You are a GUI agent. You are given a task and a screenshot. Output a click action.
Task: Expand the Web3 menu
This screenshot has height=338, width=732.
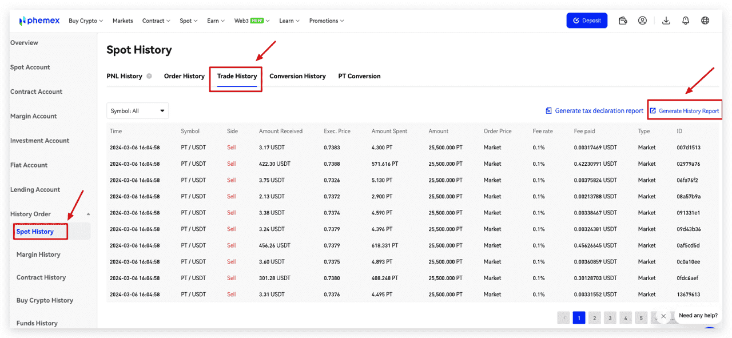point(252,21)
